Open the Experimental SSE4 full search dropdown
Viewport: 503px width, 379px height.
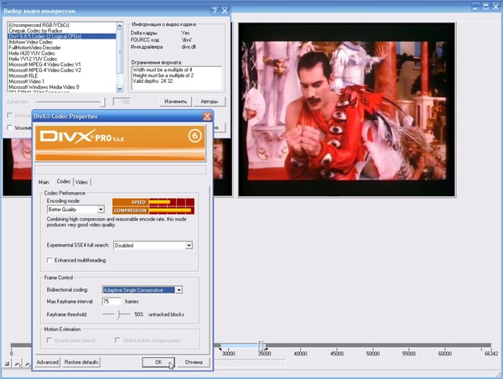[189, 246]
